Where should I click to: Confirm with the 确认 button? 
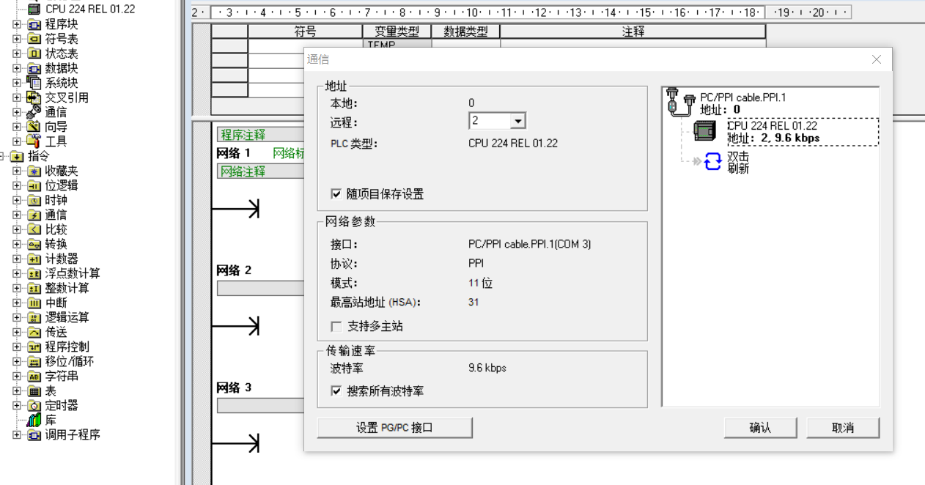point(760,428)
